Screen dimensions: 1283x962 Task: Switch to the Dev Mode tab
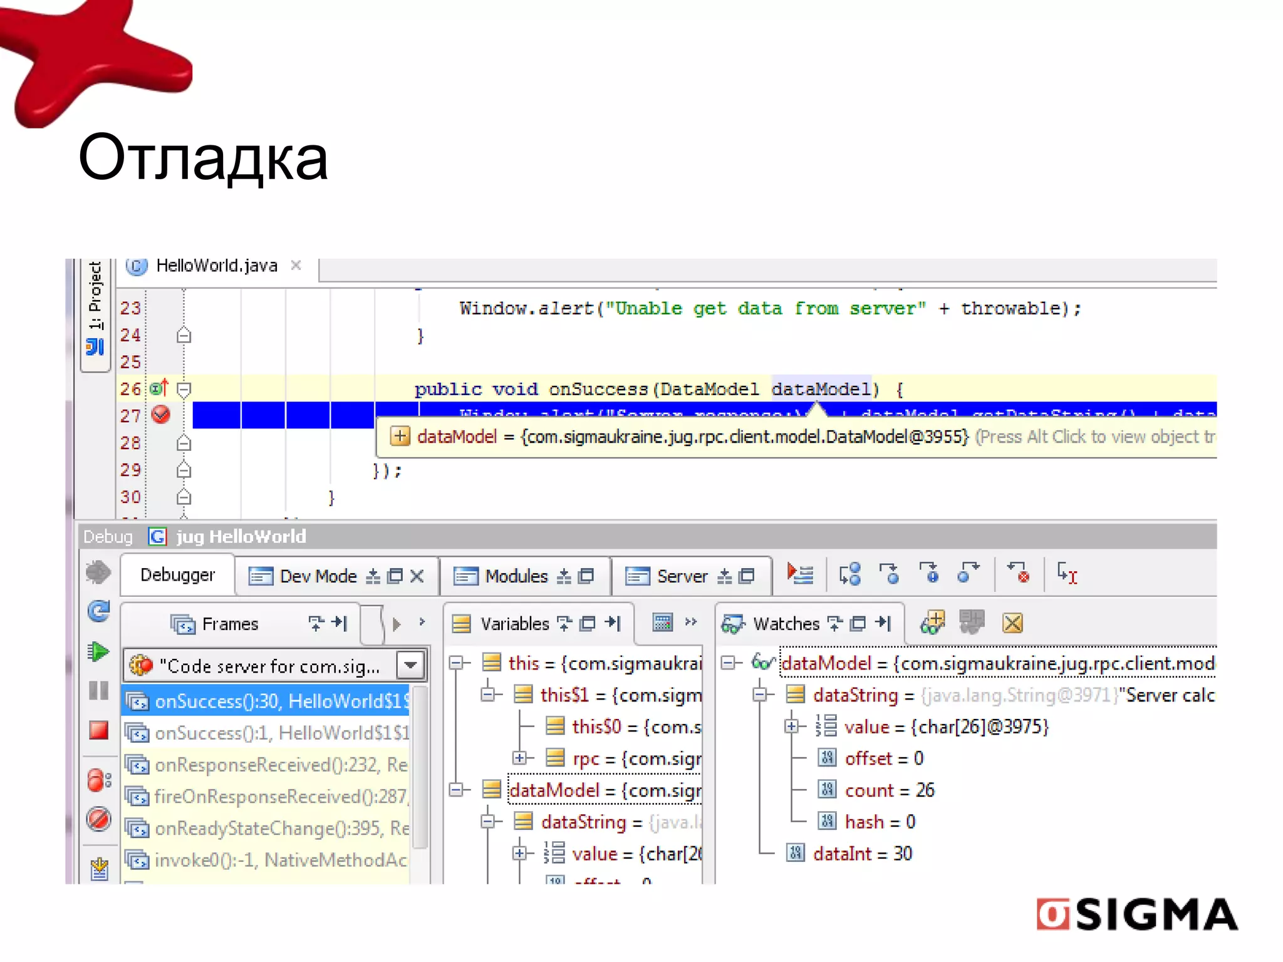click(318, 576)
